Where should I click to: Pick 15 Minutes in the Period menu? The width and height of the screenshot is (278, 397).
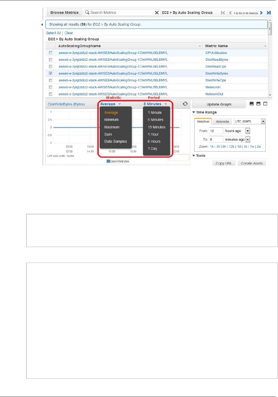point(157,127)
